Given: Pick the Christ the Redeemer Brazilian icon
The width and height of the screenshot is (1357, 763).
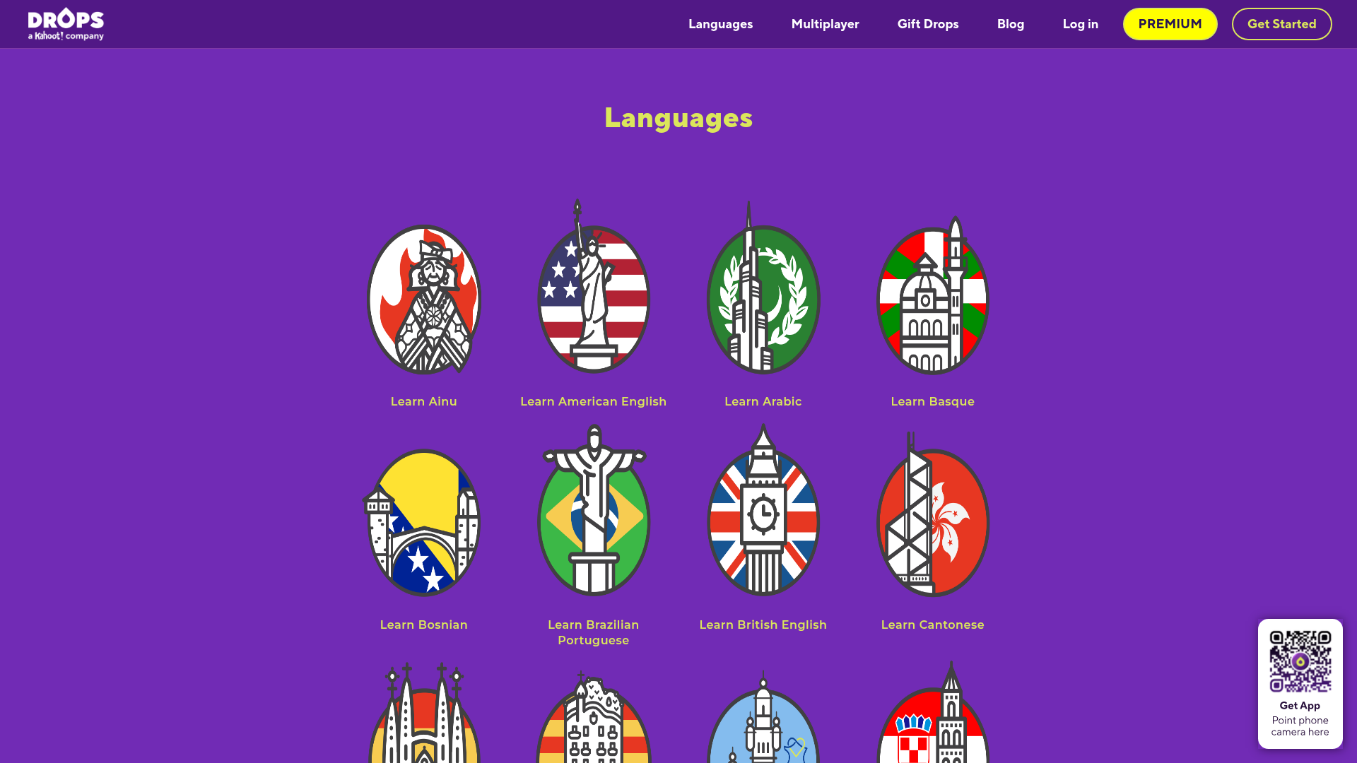Looking at the screenshot, I should [x=594, y=510].
